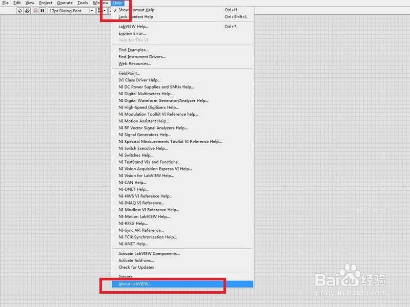410x307 pixels.
Task: Open NI-HWS VI Reference Help...
Action: 182,196
